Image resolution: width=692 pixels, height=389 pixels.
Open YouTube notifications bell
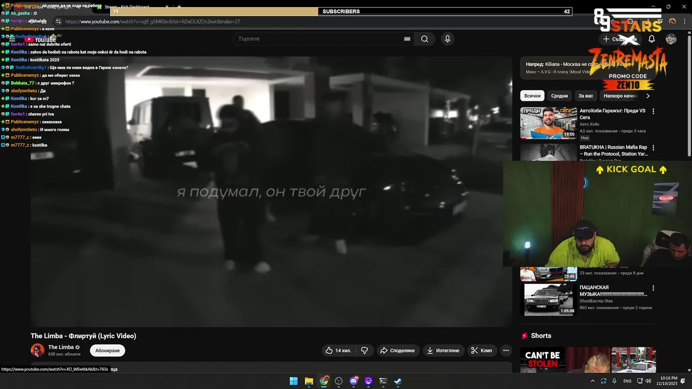click(651, 39)
